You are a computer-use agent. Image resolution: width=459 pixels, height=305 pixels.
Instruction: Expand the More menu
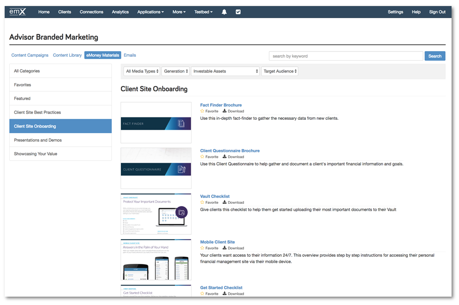[179, 12]
